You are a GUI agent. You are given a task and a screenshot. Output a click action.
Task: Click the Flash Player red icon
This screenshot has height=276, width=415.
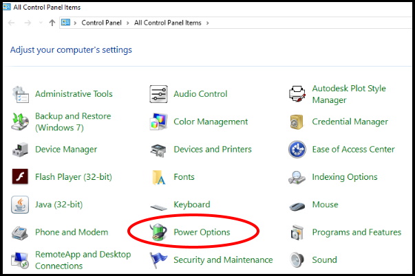click(x=20, y=176)
